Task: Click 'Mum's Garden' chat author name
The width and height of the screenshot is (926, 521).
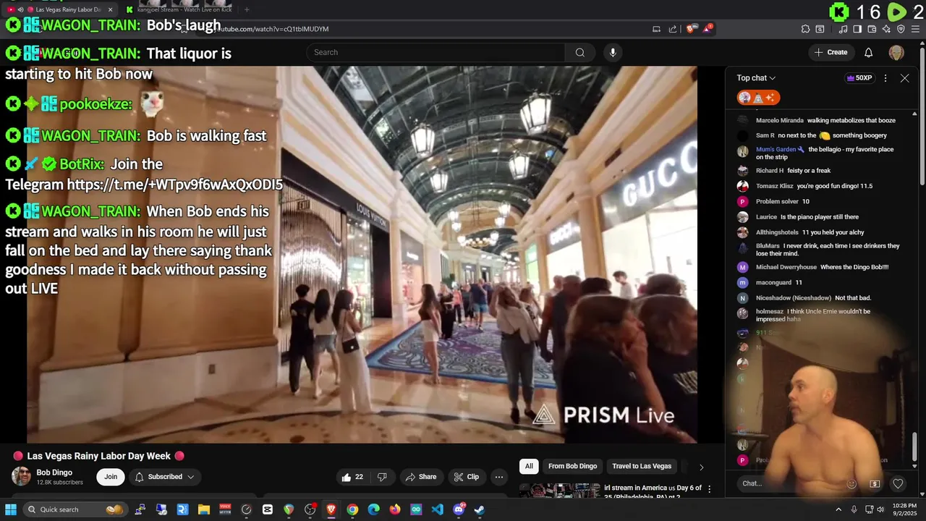Action: click(776, 150)
